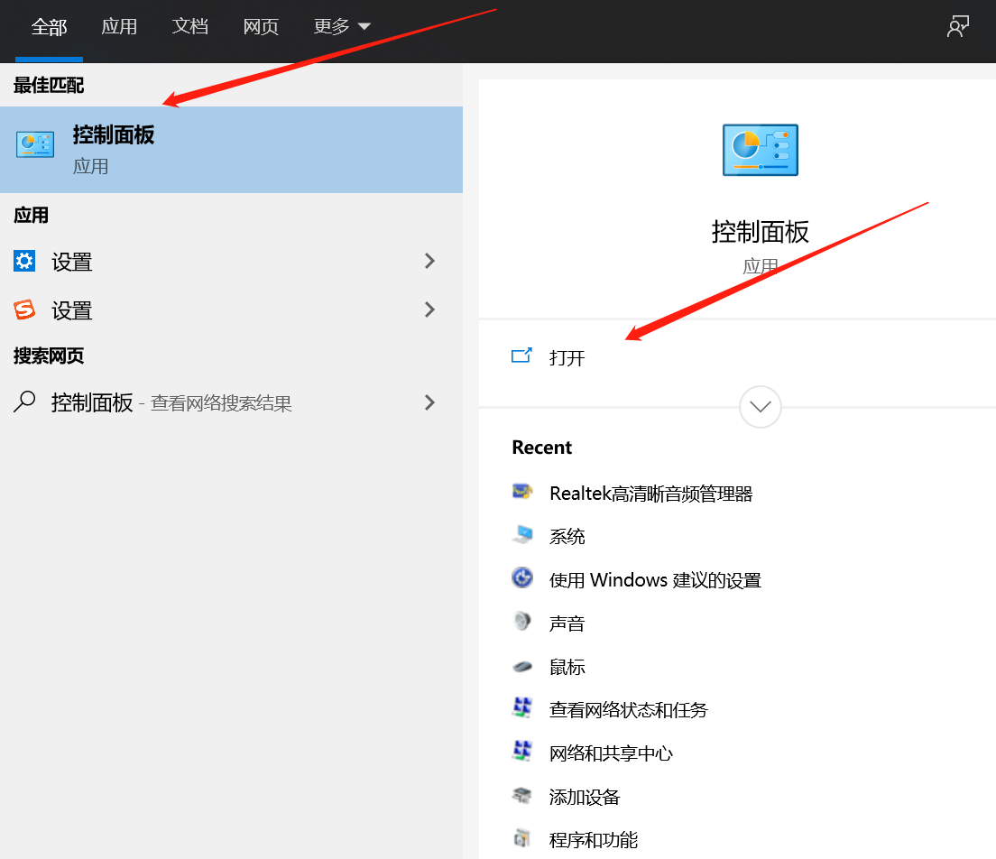Viewport: 996px width, 859px height.
Task: Expand the 更多 dropdown menu
Action: 342,27
